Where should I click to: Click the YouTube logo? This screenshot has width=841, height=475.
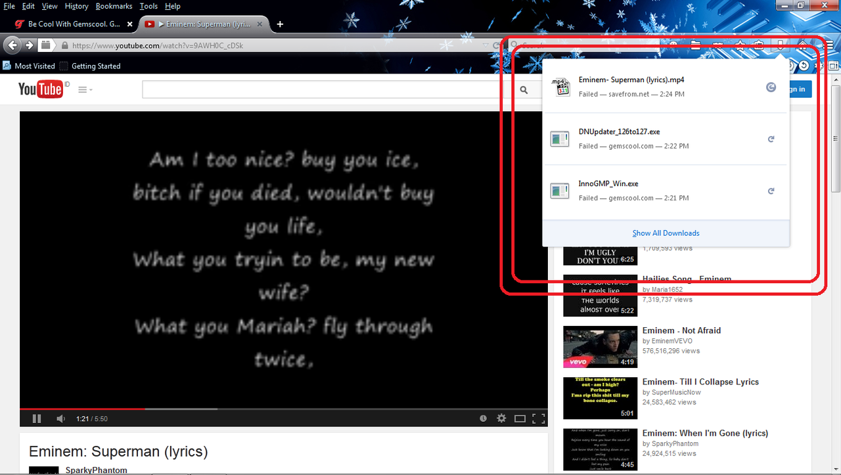[x=41, y=89]
